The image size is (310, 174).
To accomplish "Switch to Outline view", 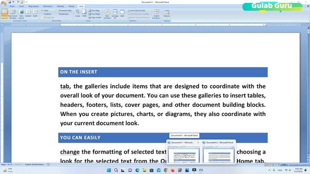I will (28, 13).
